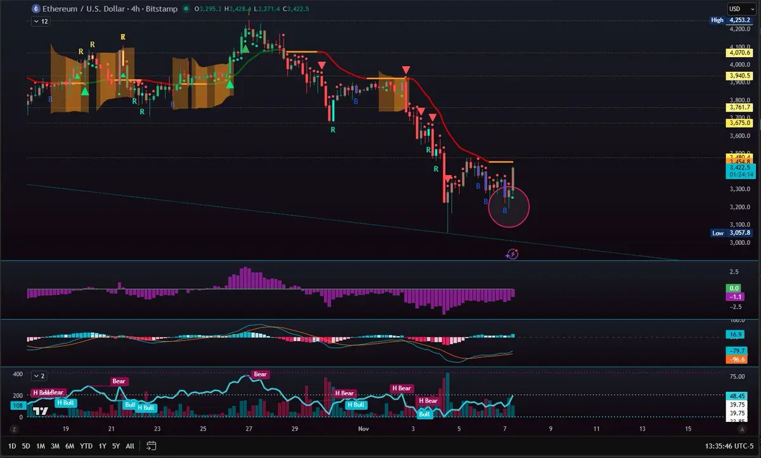Viewport: 761px width, 458px height.
Task: Select the 1Y time range
Action: pyautogui.click(x=102, y=446)
